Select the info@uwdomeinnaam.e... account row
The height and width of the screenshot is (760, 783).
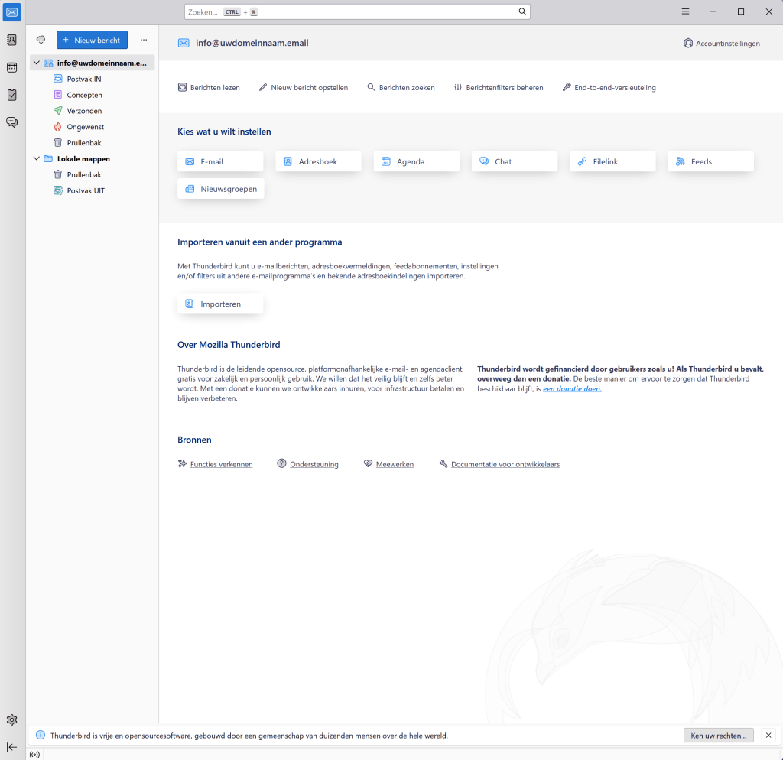[93, 63]
